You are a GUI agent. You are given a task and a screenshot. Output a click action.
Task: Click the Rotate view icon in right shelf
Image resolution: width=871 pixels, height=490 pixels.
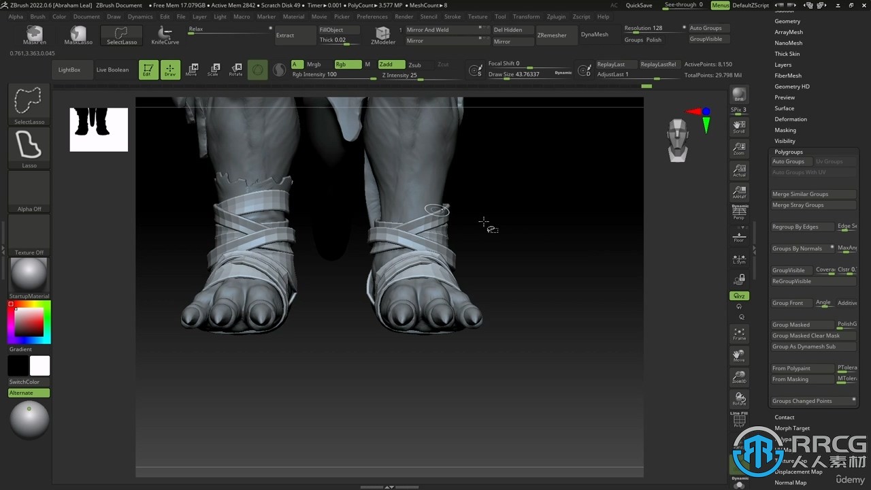[739, 399]
